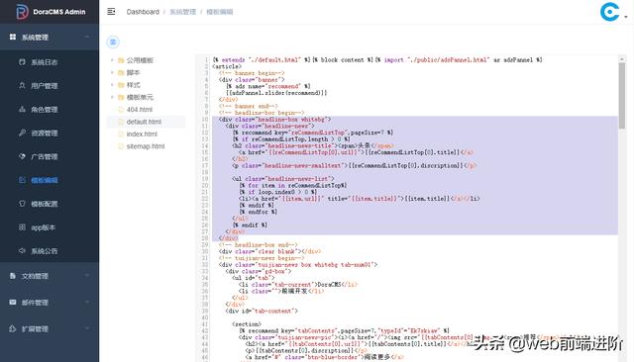This screenshot has height=362, width=634.
Task: Click the 'headline-box end' comment line
Action: pos(258,245)
